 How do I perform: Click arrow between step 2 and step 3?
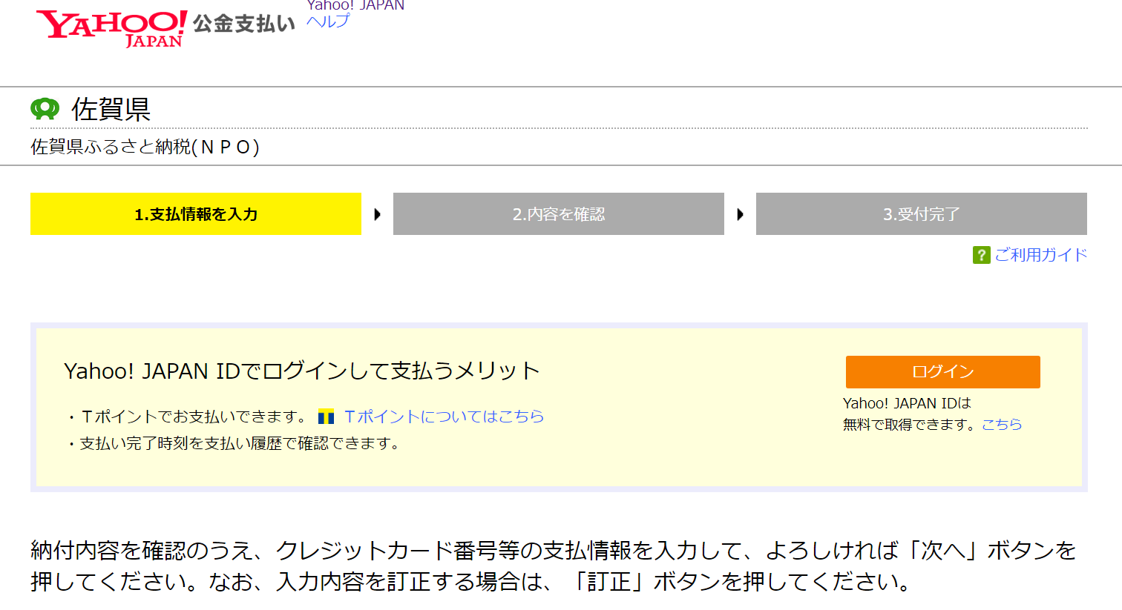coord(740,214)
